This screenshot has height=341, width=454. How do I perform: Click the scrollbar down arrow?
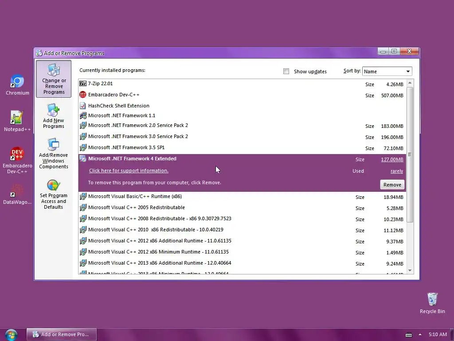(410, 270)
